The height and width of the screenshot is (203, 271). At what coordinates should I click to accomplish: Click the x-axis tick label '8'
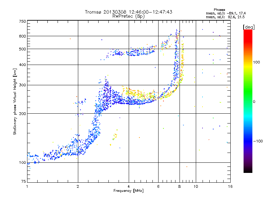180,186
